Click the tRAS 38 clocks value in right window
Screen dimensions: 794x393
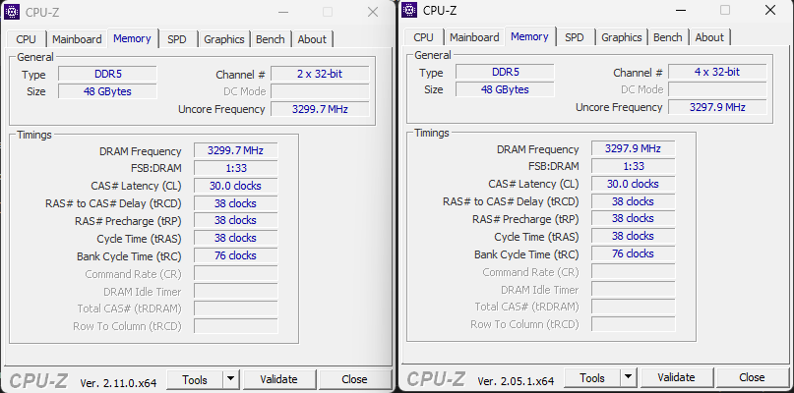633,236
